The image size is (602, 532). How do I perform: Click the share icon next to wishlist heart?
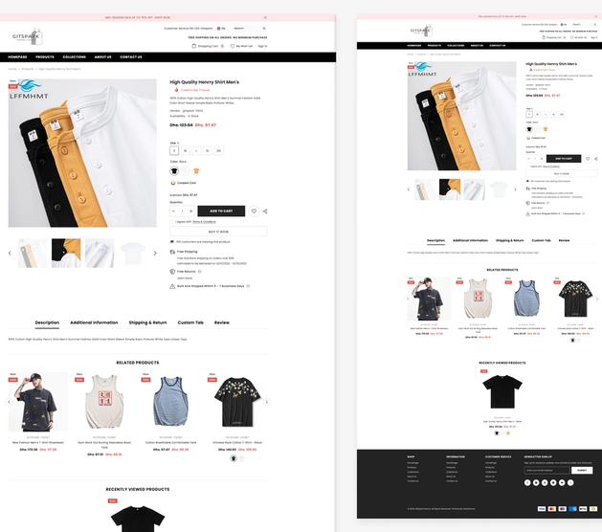(265, 211)
